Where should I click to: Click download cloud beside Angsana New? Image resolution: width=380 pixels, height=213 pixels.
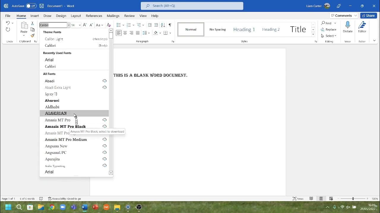104,146
